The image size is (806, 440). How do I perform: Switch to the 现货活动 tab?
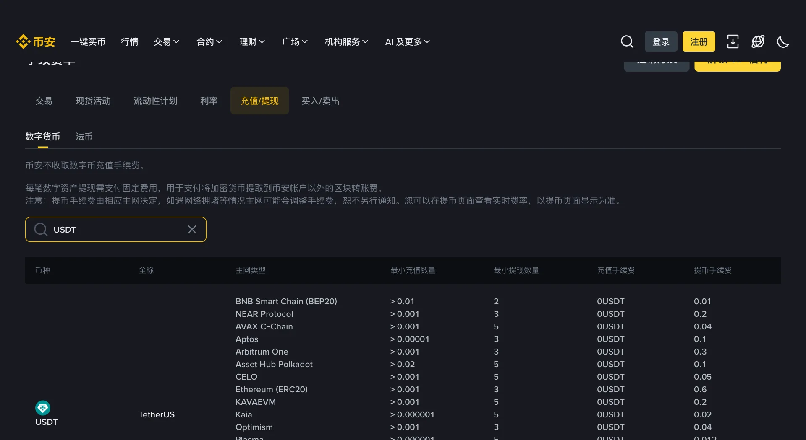[x=93, y=101]
